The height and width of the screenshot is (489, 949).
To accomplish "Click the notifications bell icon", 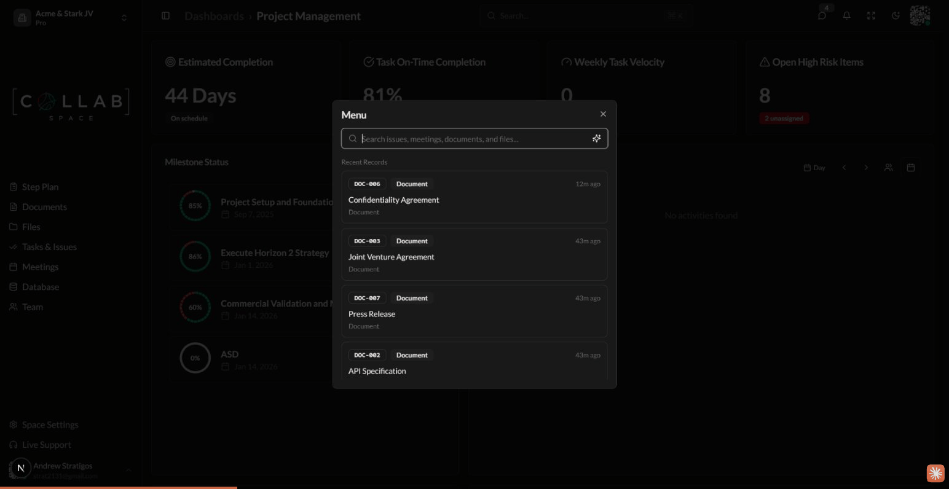I will coord(846,15).
